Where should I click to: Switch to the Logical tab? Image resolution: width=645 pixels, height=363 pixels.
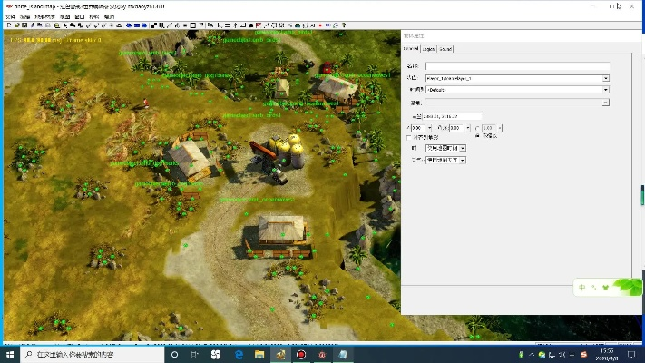(429, 49)
